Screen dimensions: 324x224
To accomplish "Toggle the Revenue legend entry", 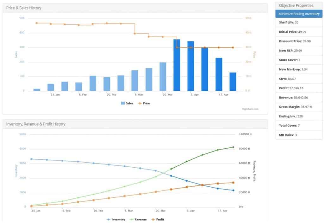I will (x=138, y=220).
